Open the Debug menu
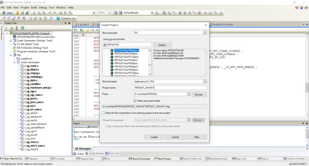 43,7
